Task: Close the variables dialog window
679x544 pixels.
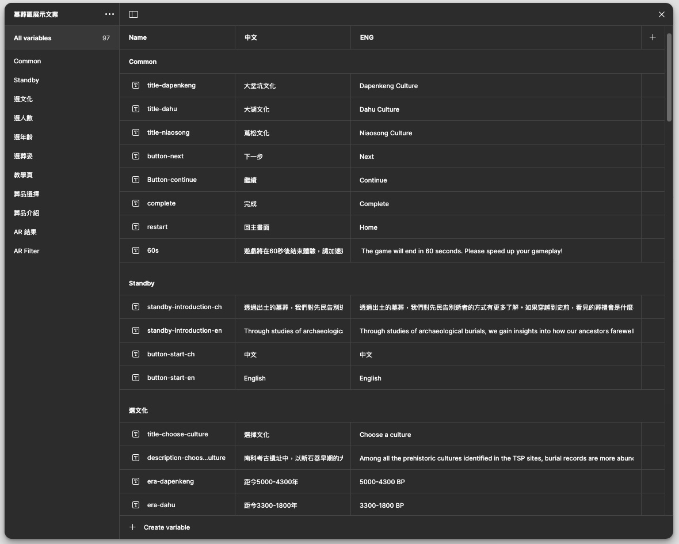Action: [661, 14]
